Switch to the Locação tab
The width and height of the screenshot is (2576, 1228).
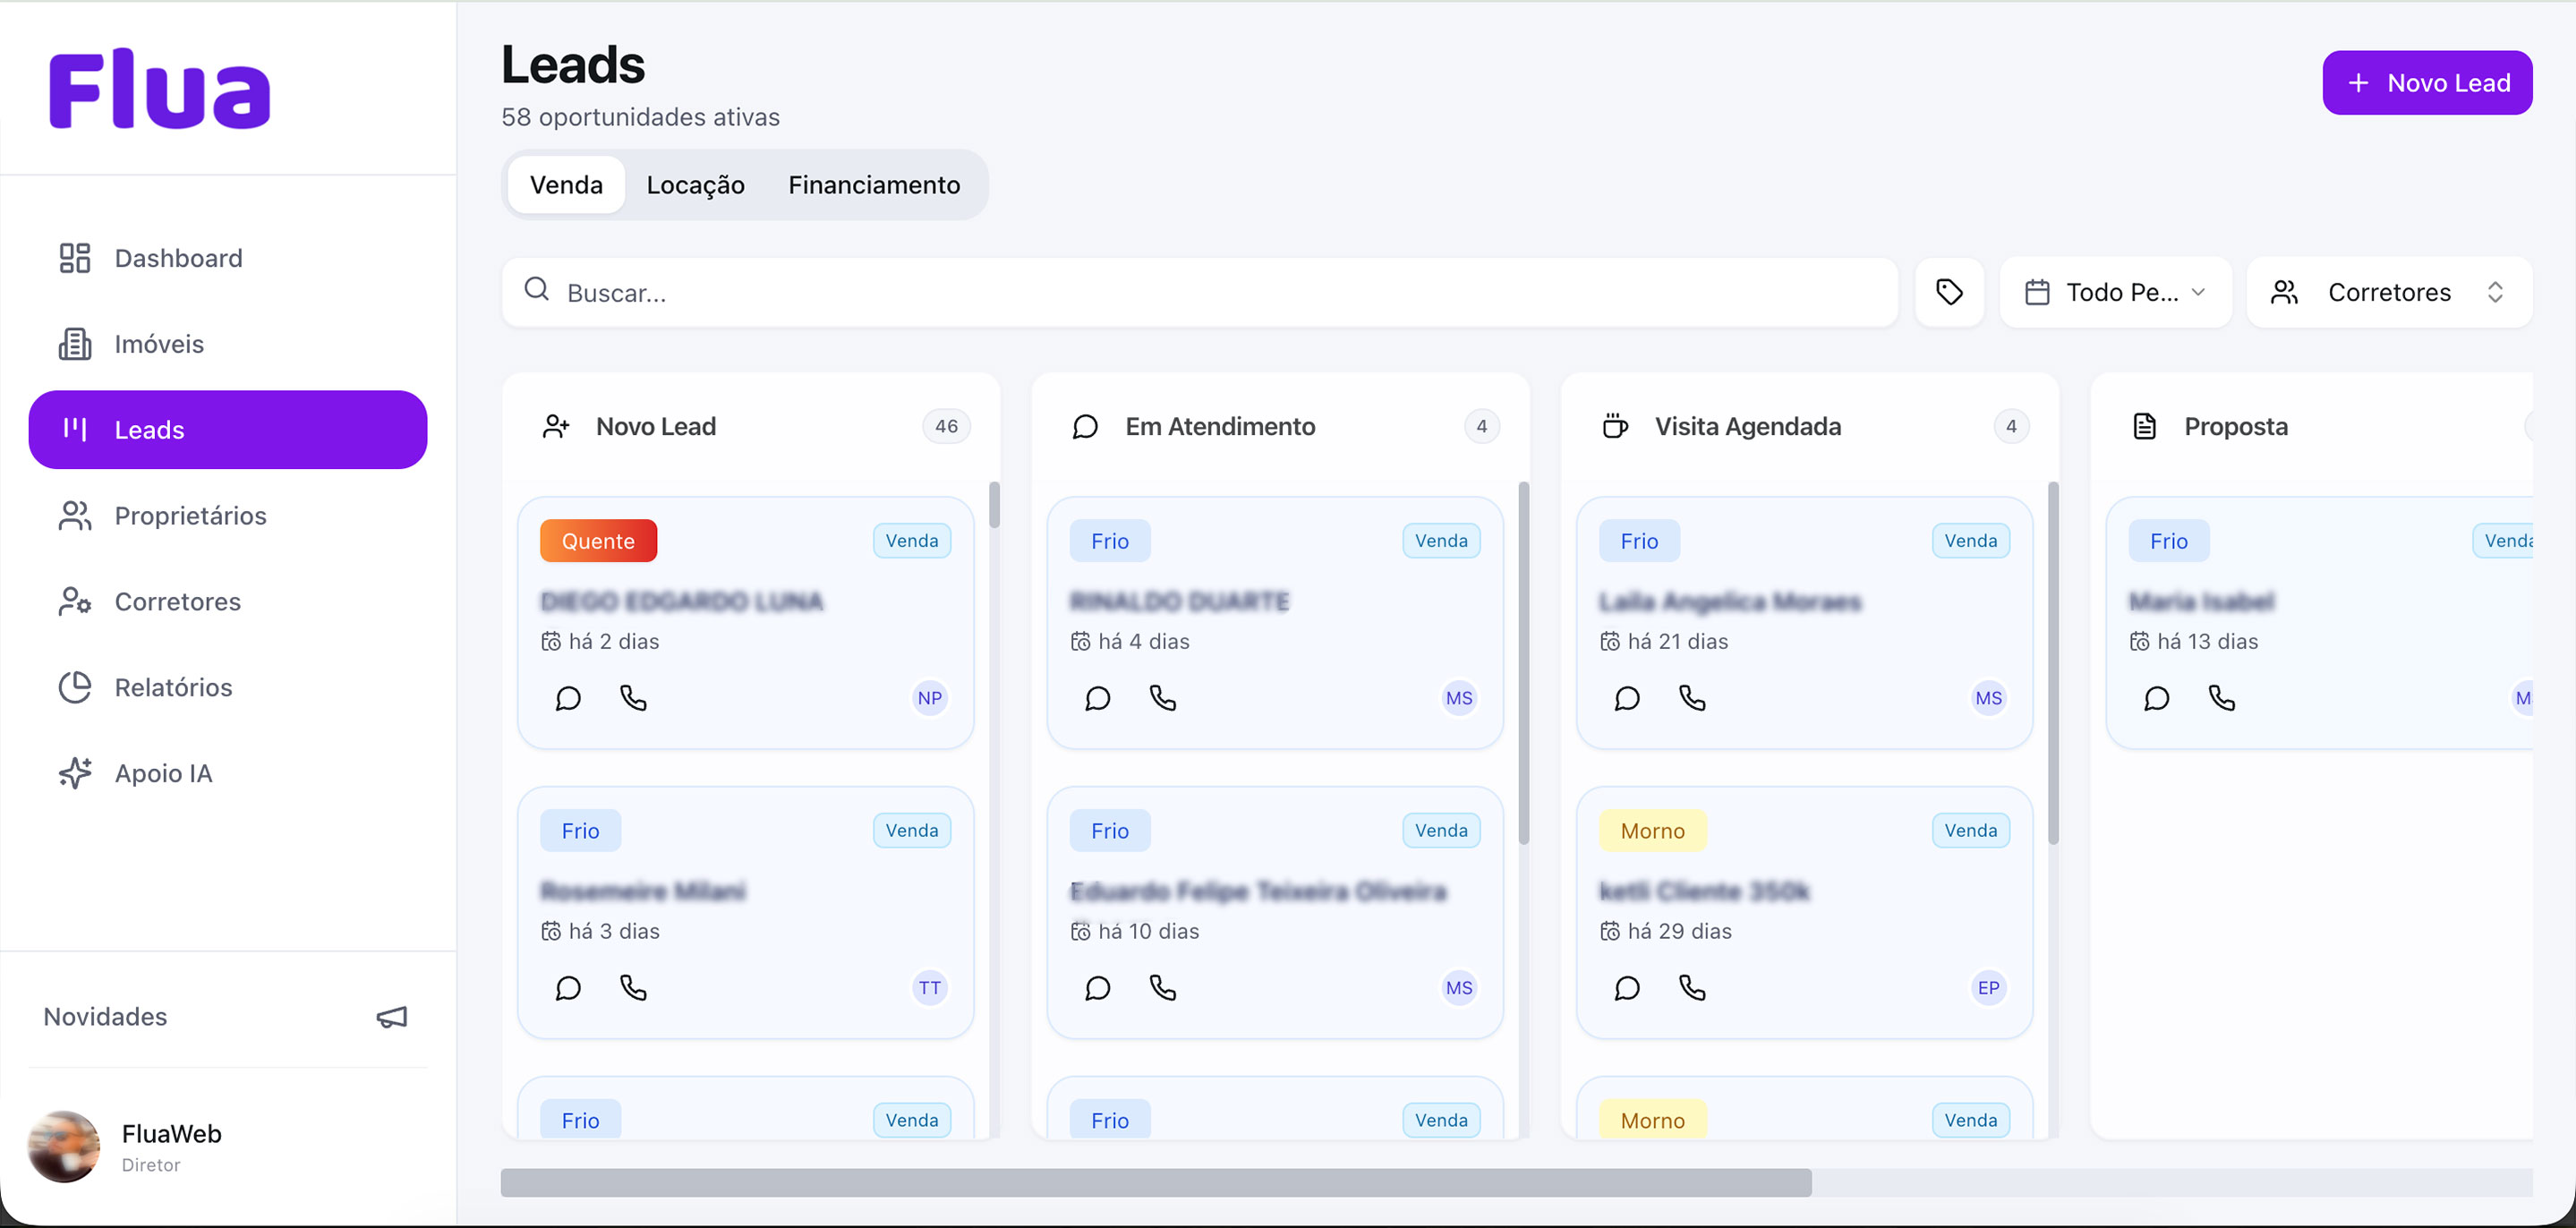695,185
